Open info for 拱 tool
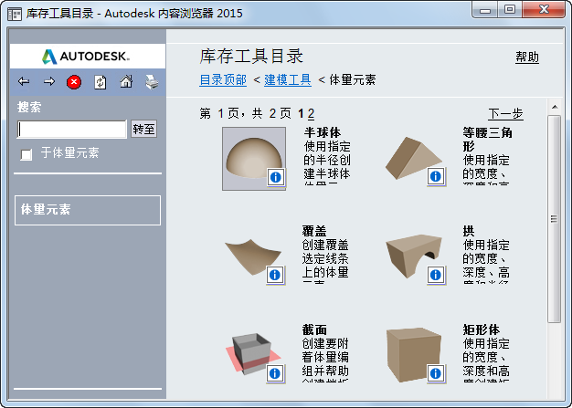The width and height of the screenshot is (572, 408). point(436,275)
